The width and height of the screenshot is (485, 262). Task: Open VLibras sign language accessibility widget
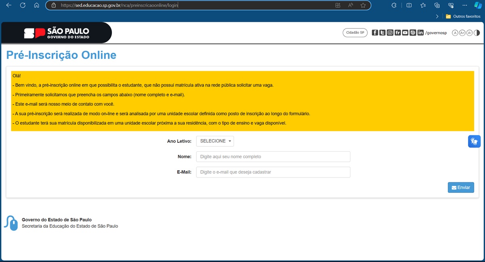(474, 142)
